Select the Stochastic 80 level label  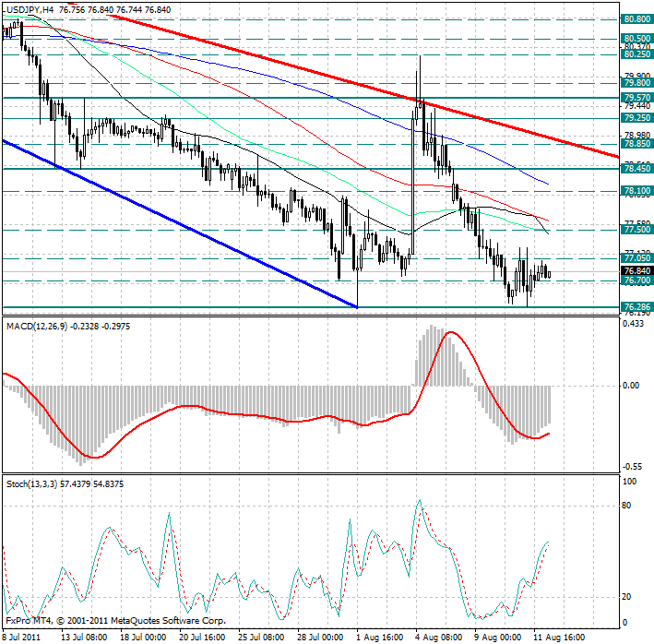coord(625,506)
